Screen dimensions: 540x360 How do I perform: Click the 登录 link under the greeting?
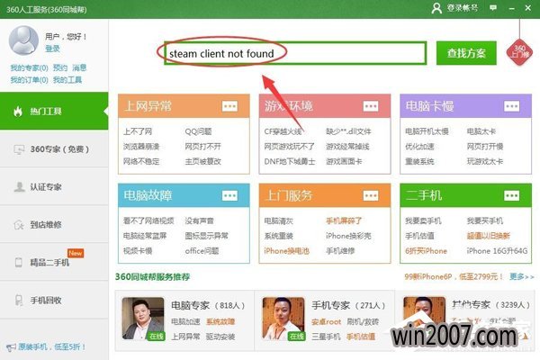point(52,49)
